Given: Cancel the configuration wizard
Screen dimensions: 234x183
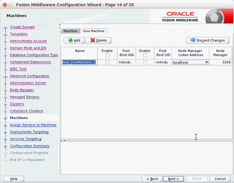Looking at the screenshot, I should 220,179.
